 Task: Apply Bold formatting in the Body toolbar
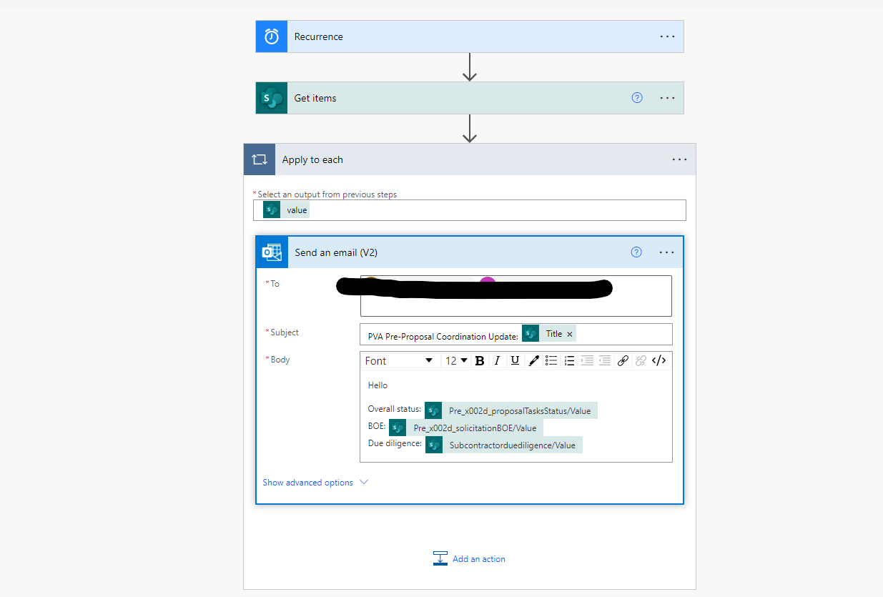480,360
